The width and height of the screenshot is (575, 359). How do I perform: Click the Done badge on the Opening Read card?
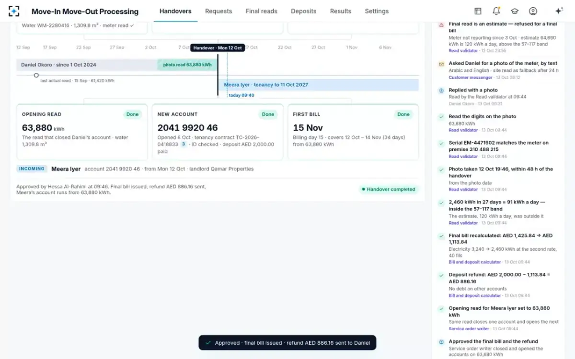[x=132, y=114]
